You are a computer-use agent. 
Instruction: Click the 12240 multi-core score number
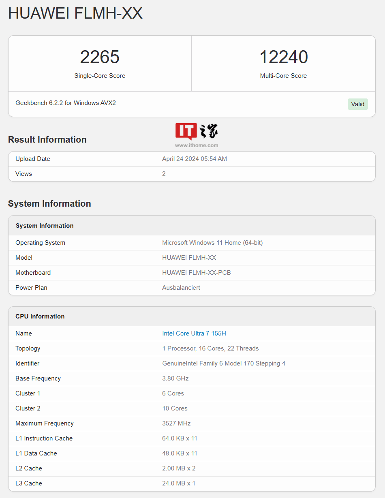283,57
